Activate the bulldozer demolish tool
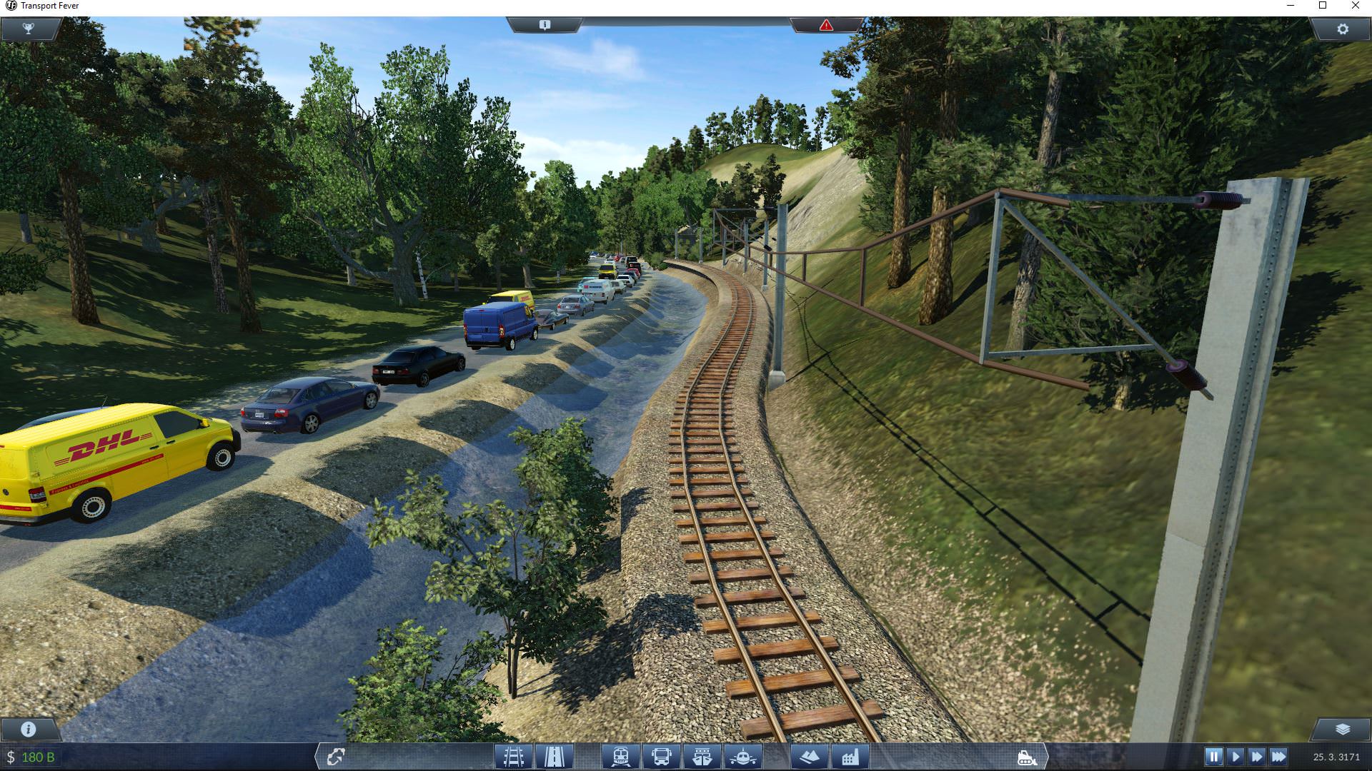The image size is (1372, 771). click(1028, 757)
